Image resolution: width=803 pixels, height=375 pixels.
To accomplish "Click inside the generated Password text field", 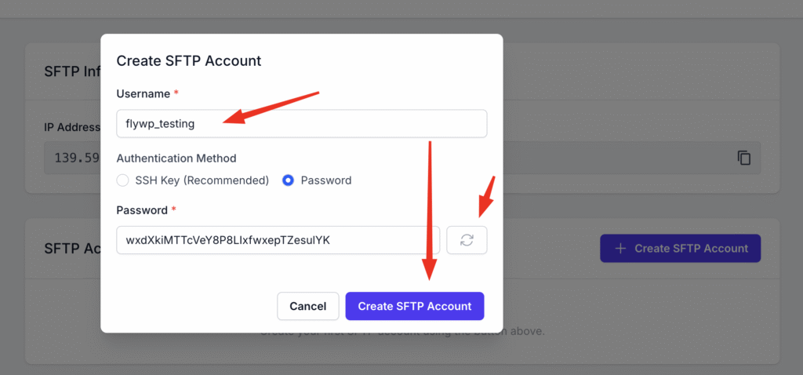I will [x=278, y=240].
